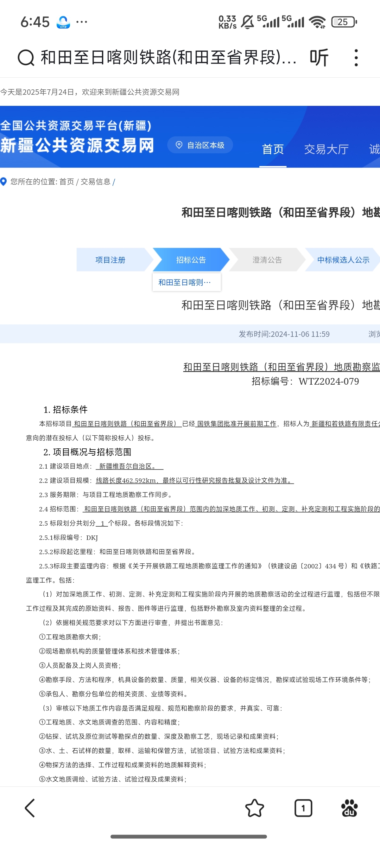Click the text 线路长度462.592km
The image size is (380, 846).
coord(126,480)
